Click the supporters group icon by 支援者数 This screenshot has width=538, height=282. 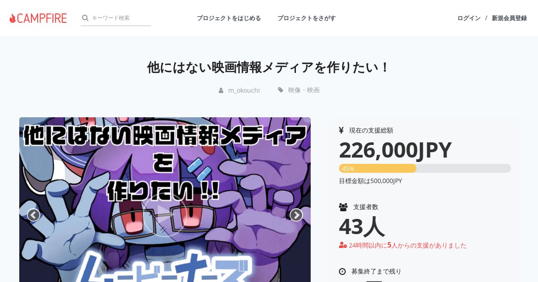(x=343, y=207)
